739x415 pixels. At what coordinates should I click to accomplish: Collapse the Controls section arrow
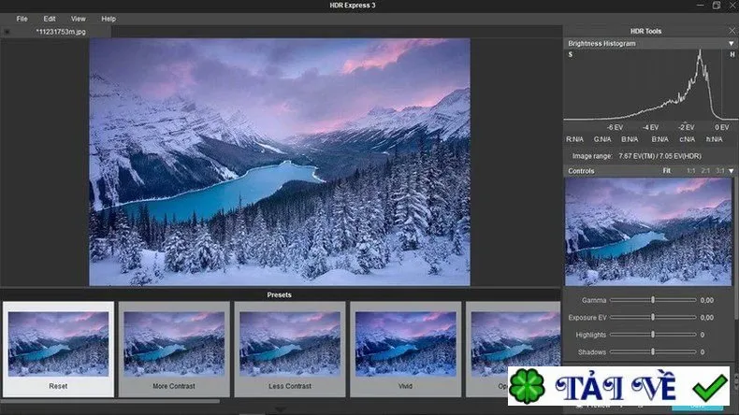click(731, 171)
